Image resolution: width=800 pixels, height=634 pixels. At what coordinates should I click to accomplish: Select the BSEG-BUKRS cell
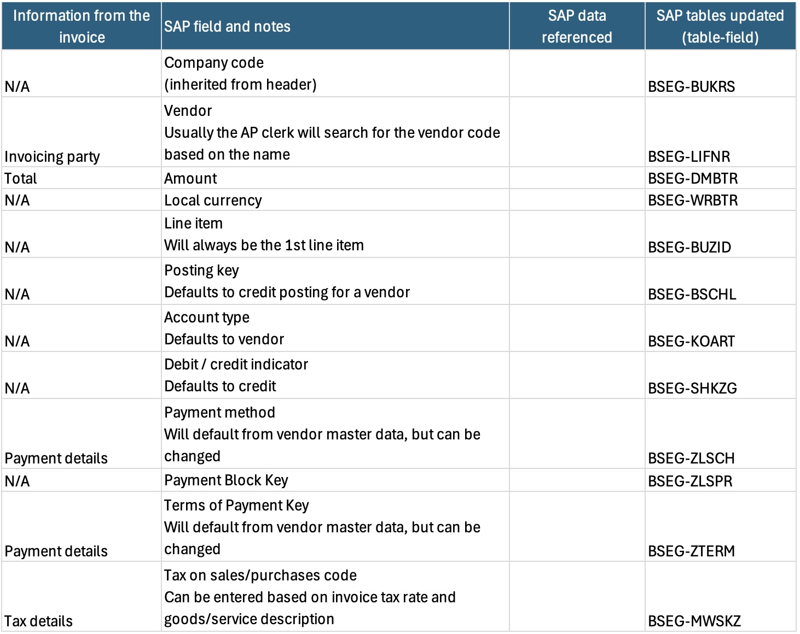(720, 74)
